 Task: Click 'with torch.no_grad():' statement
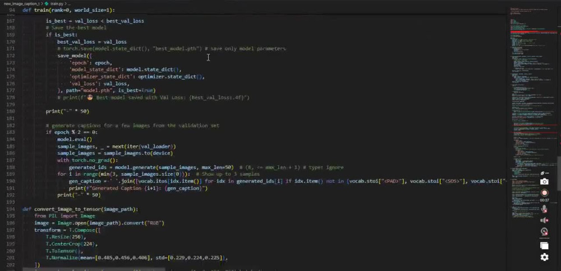tap(88, 160)
